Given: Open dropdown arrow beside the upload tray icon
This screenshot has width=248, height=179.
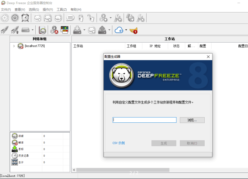Looking at the screenshot, I should (x=109, y=30).
